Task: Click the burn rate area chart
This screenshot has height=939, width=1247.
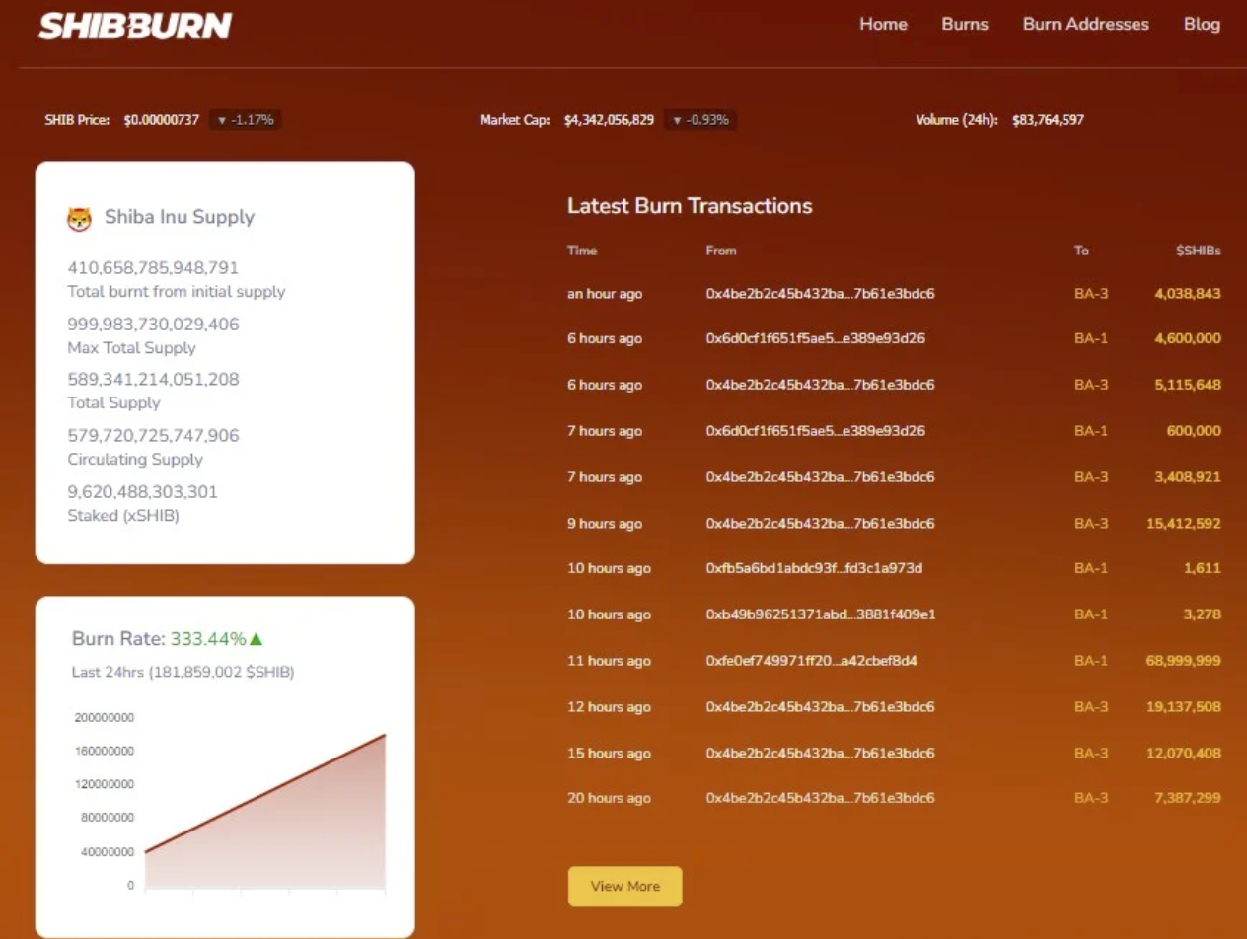Action: click(264, 814)
